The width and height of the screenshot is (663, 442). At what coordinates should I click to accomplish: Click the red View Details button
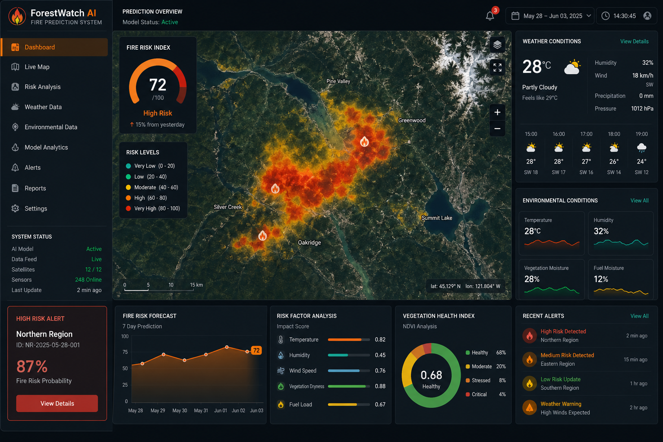(57, 404)
